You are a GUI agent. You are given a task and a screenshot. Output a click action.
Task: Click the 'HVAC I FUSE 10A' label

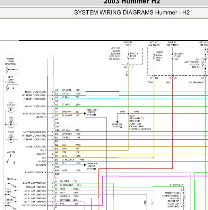[134, 56]
